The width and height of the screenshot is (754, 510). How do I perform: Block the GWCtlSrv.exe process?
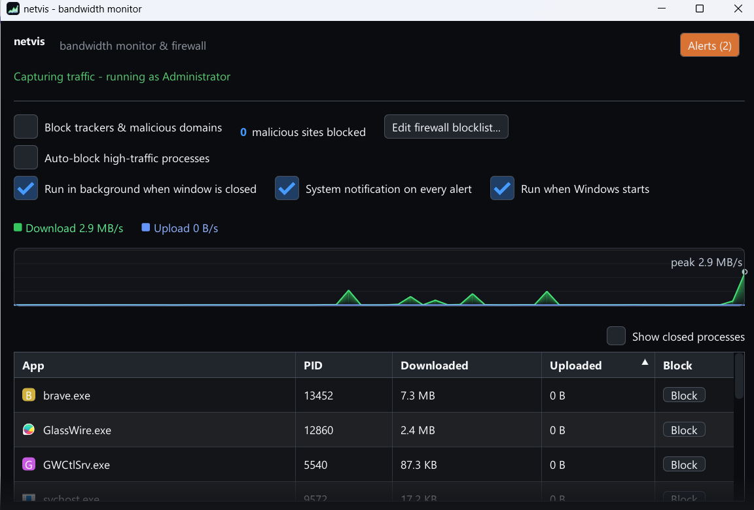click(x=684, y=464)
